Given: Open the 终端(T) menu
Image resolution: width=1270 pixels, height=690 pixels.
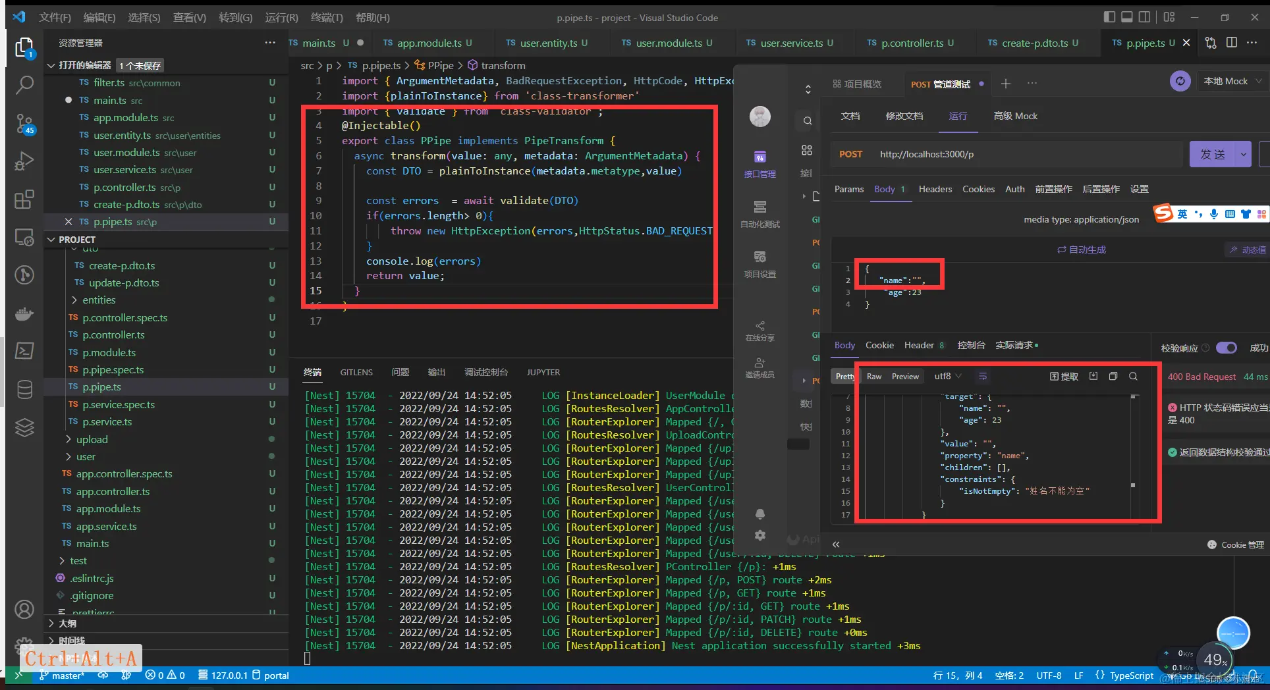Looking at the screenshot, I should [327, 18].
